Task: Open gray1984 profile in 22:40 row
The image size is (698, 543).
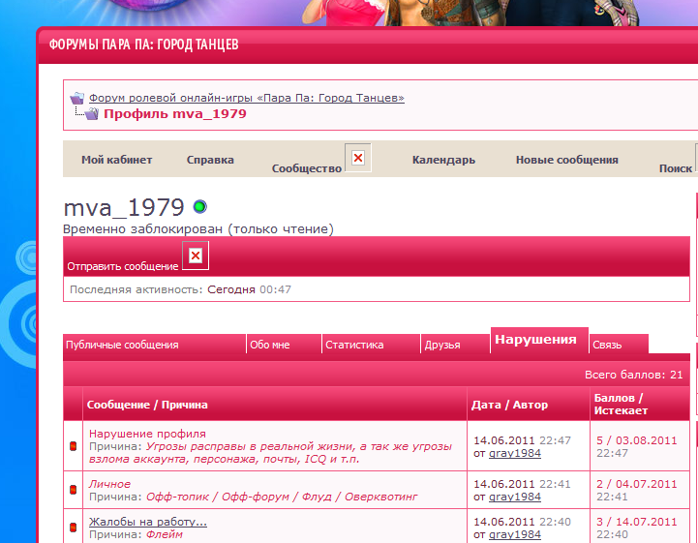Action: [x=515, y=534]
